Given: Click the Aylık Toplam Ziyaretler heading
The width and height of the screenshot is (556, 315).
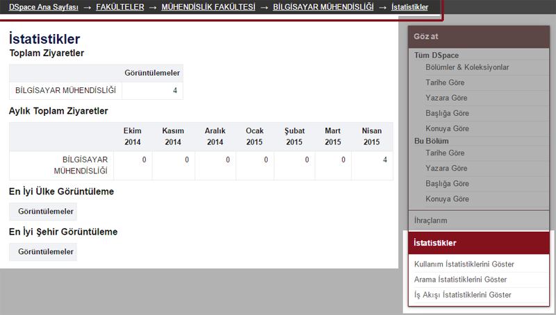Looking at the screenshot, I should coord(58,111).
